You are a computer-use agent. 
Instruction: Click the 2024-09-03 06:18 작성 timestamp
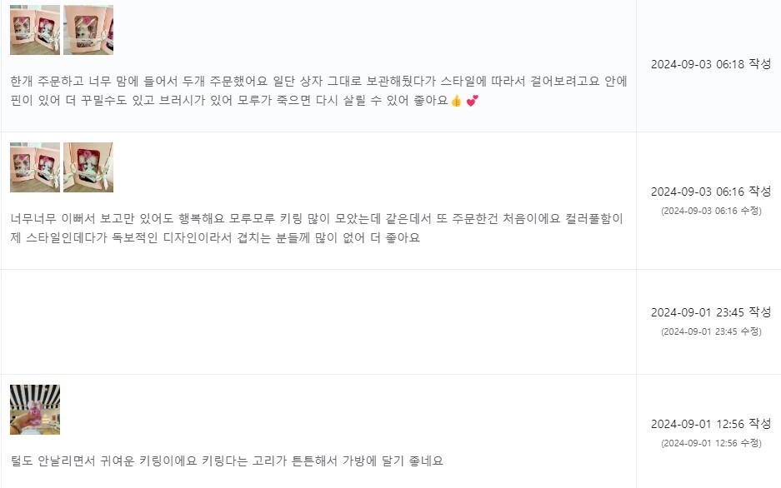(711, 63)
